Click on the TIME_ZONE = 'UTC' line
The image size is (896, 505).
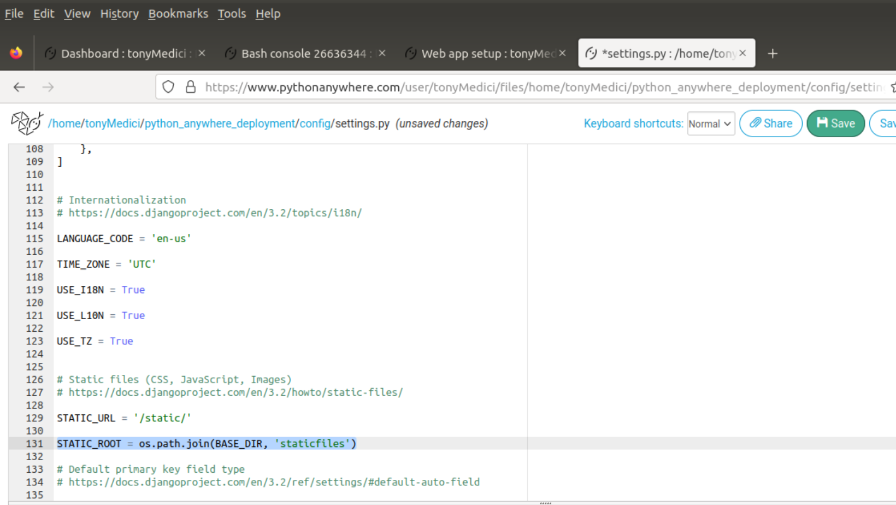107,264
